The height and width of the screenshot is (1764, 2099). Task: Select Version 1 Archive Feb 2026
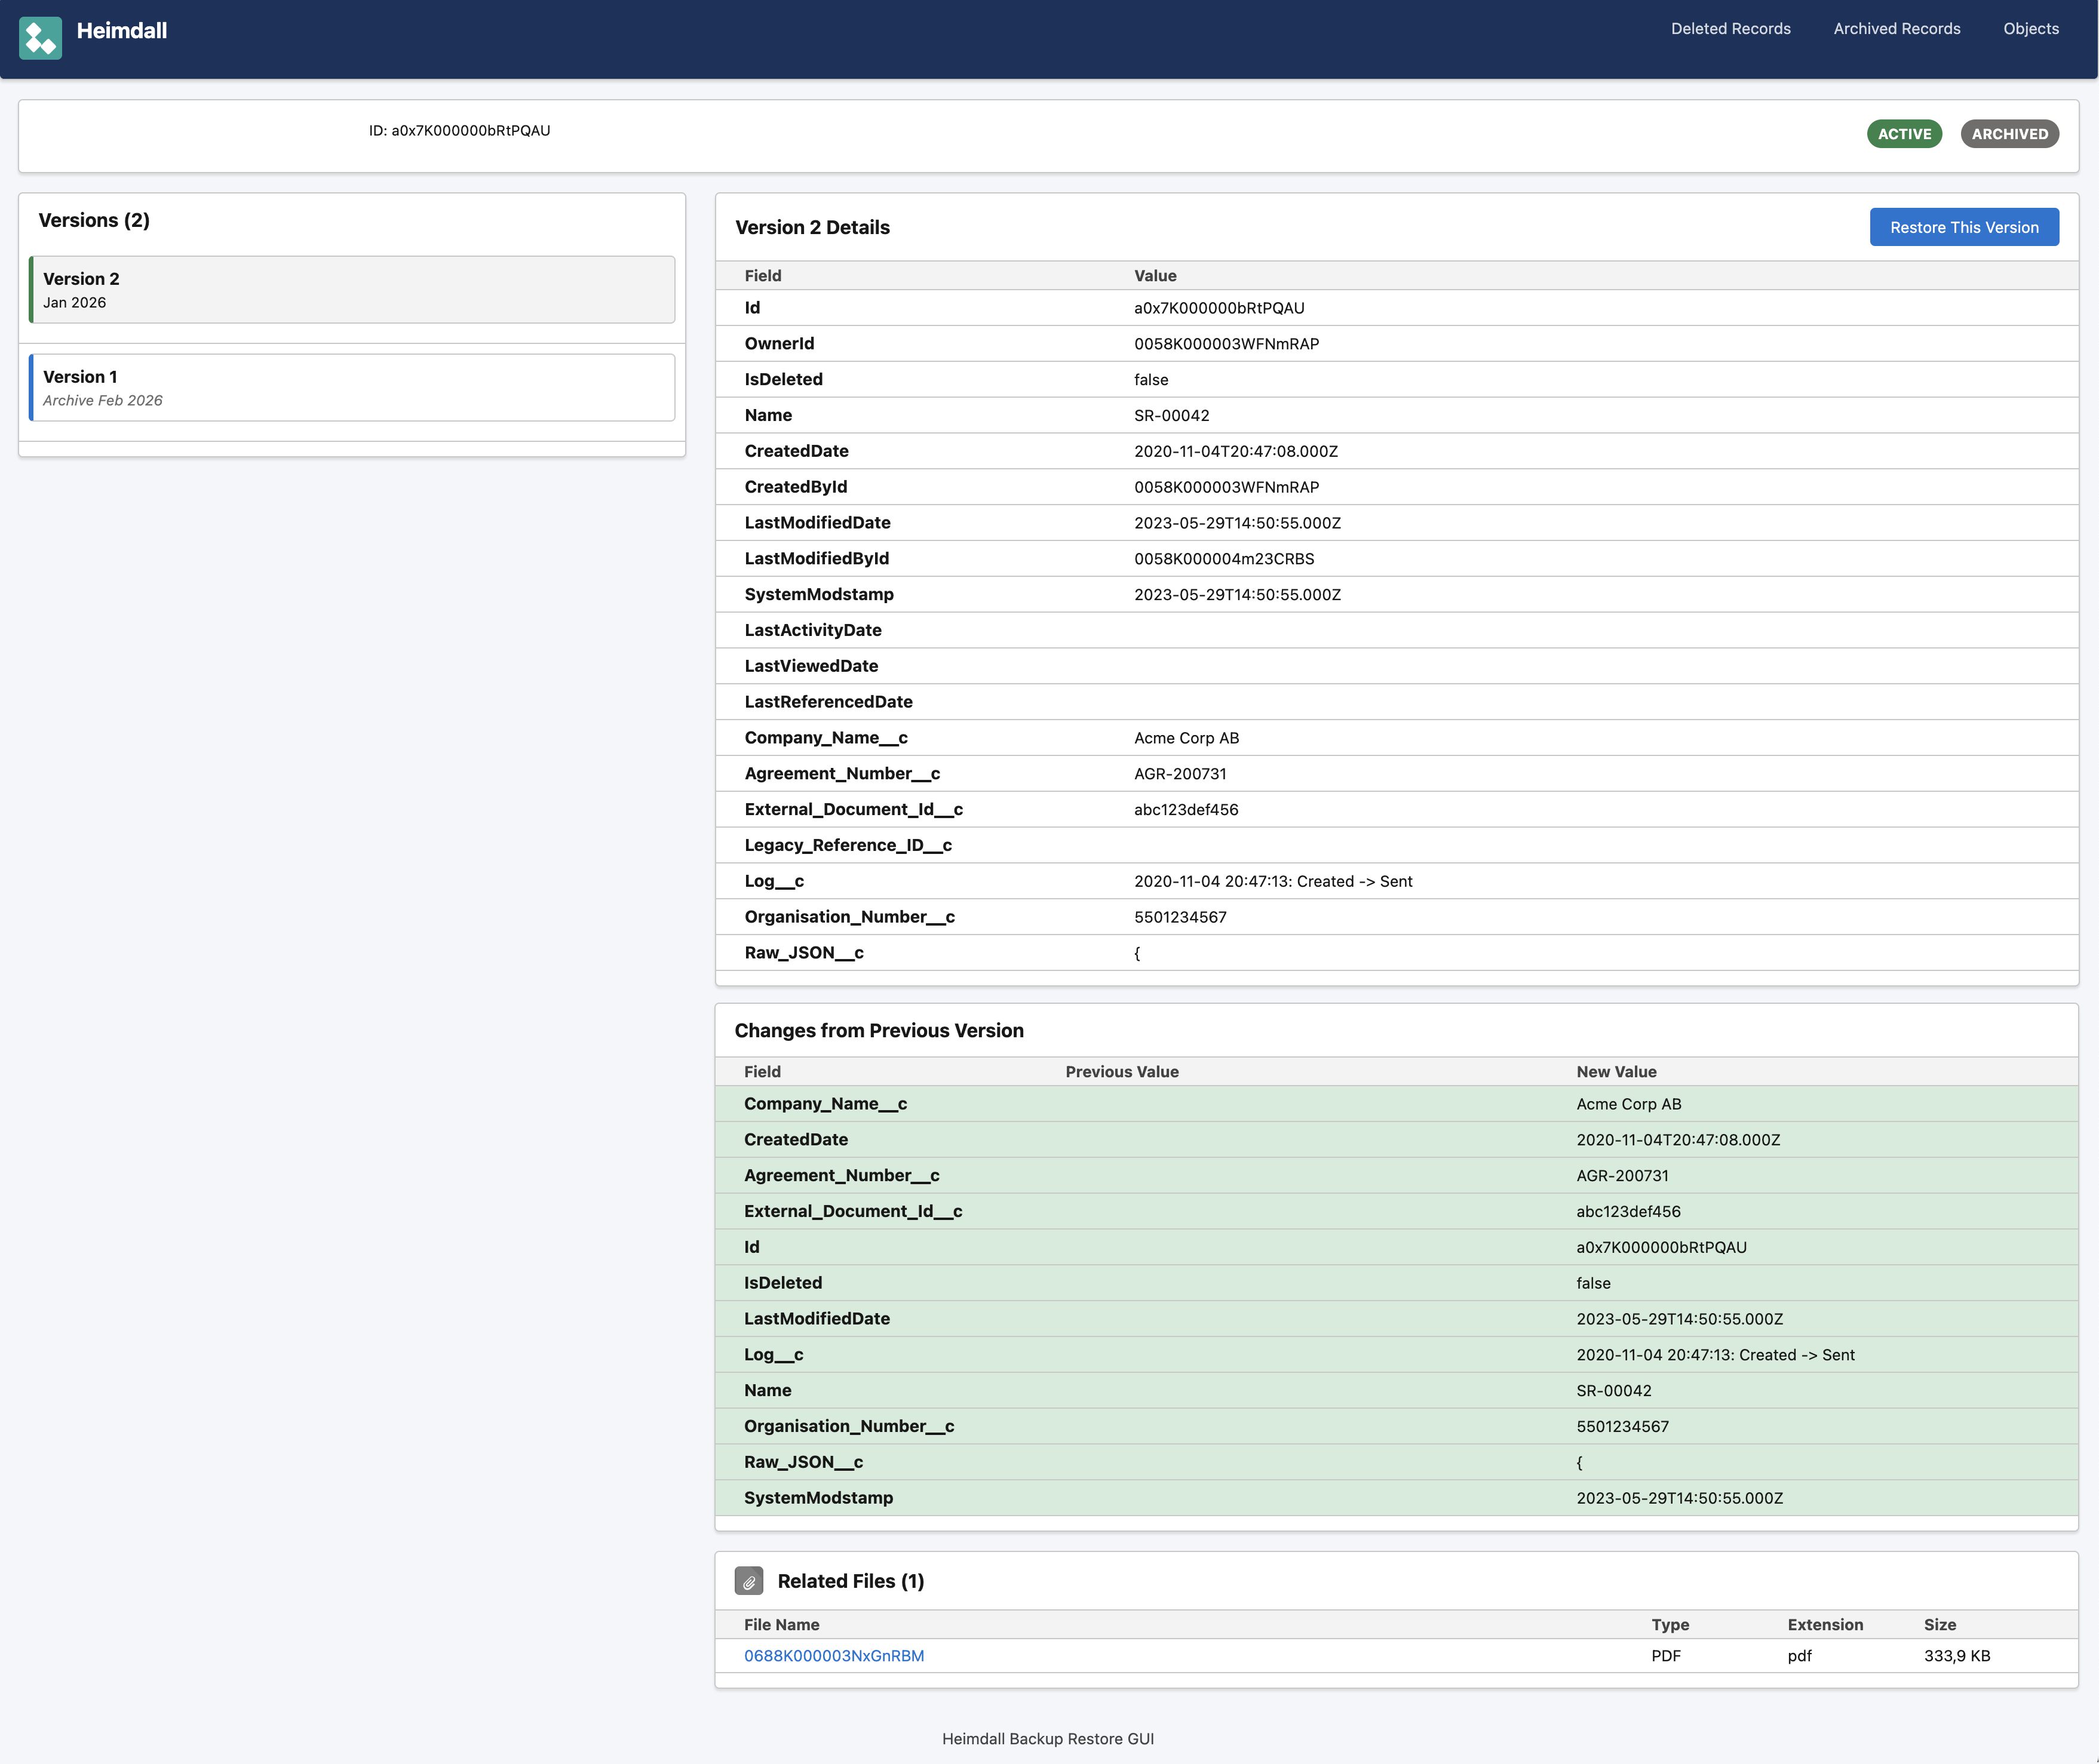[x=352, y=388]
